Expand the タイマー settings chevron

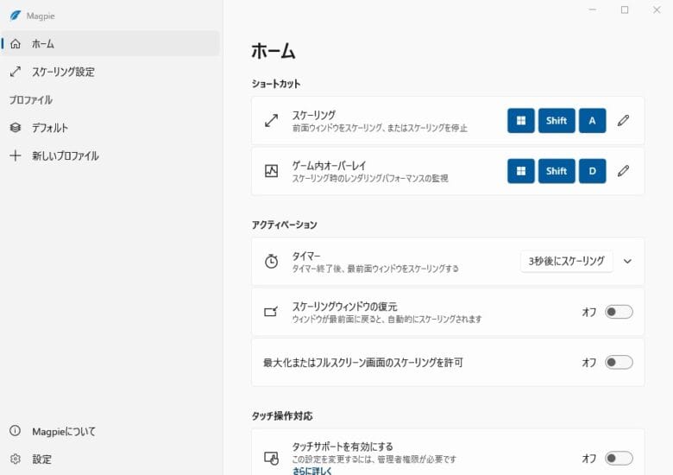pyautogui.click(x=627, y=262)
